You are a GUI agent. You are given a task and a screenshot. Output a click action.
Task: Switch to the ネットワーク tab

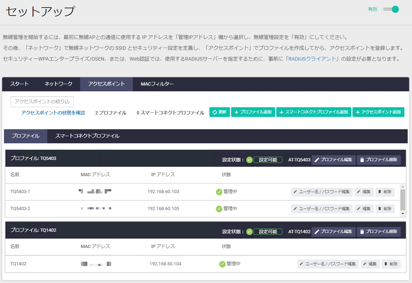click(58, 84)
